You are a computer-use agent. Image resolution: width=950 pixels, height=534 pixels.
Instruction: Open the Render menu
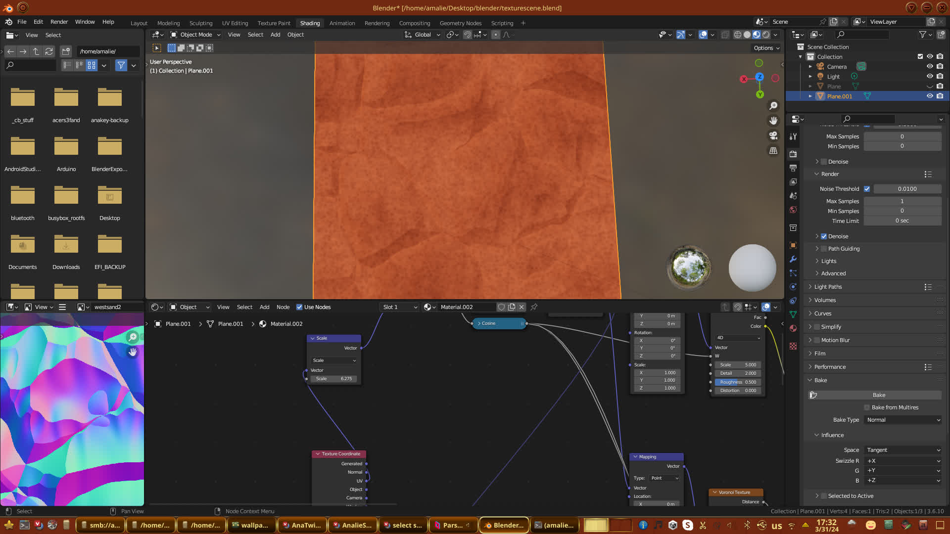(x=59, y=22)
